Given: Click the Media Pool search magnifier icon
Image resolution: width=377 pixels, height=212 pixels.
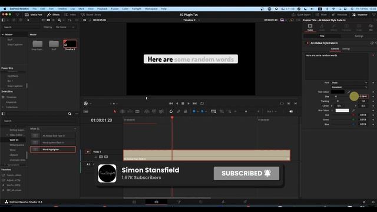Looking at the screenshot, I should (59, 20).
